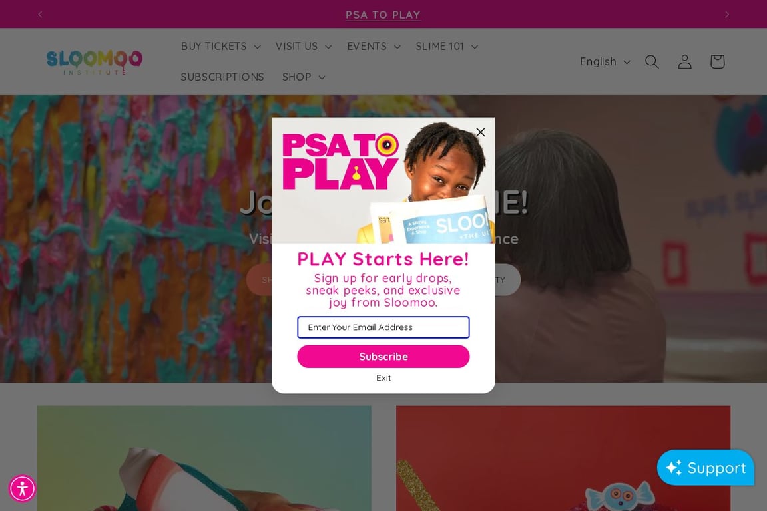The image size is (767, 511).
Task: Expand the Slime 101 menu
Action: coord(447,47)
